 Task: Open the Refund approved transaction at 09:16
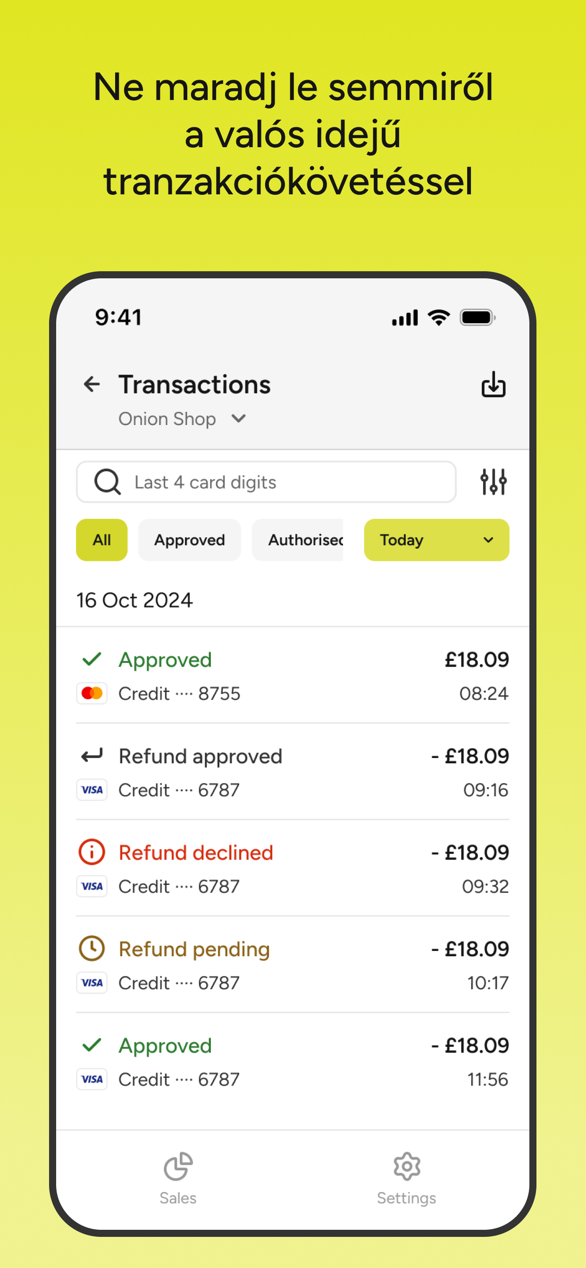click(x=293, y=772)
